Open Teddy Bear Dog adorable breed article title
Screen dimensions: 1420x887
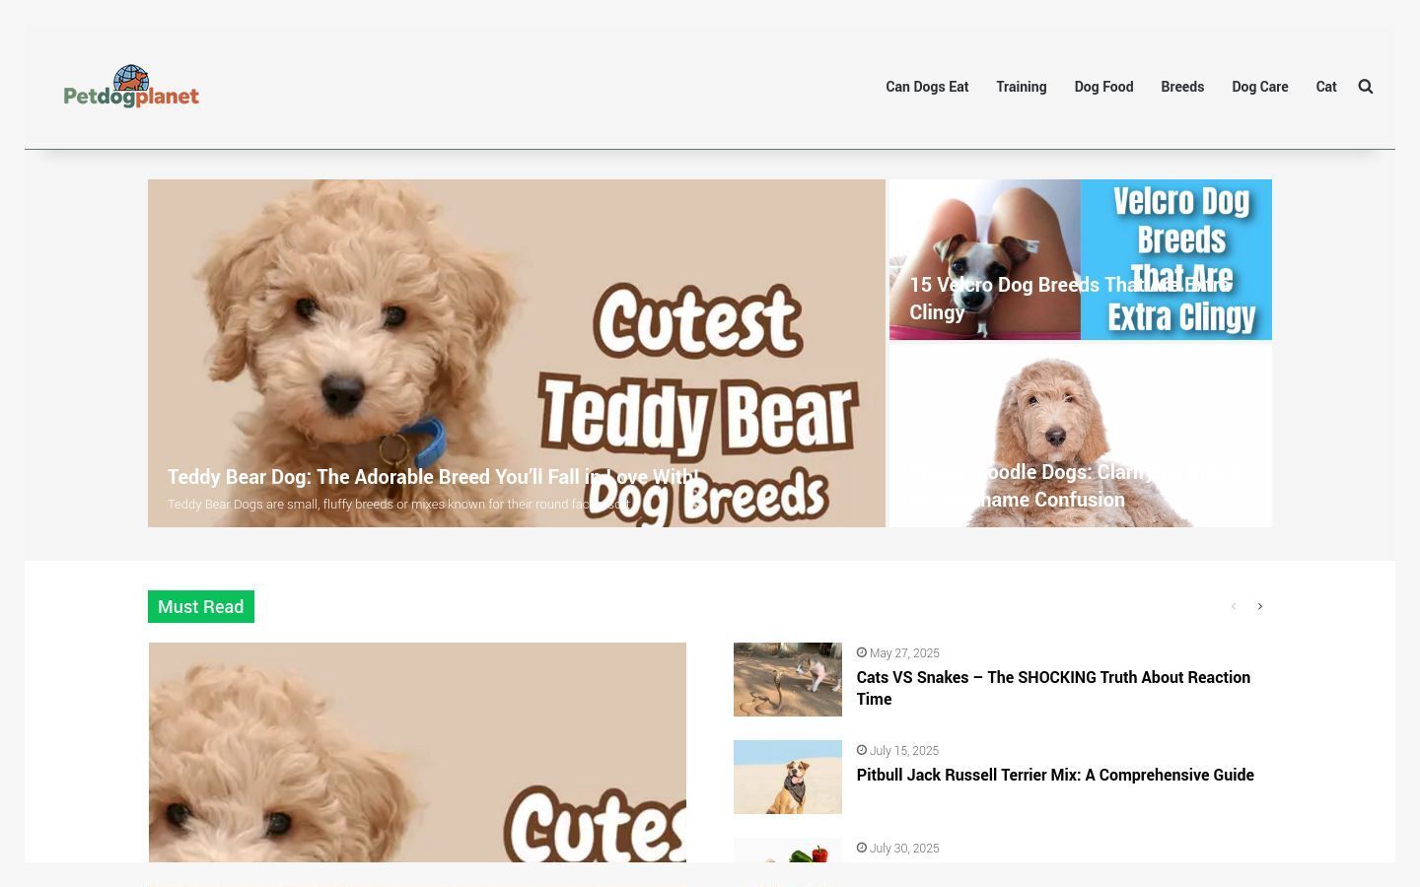point(433,477)
